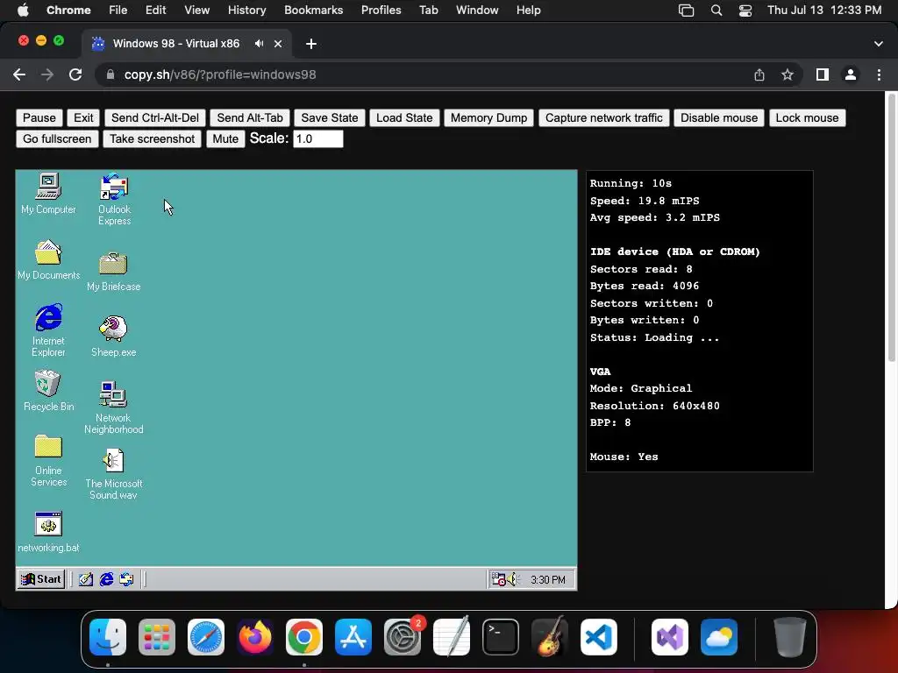The width and height of the screenshot is (898, 673).
Task: Click Lock mouse button
Action: tap(807, 118)
